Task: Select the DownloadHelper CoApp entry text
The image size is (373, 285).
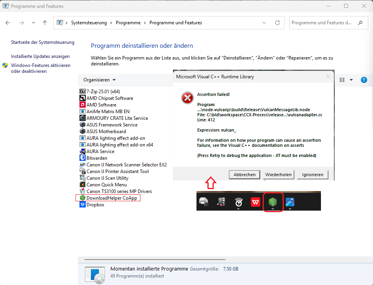Action: 112,198
